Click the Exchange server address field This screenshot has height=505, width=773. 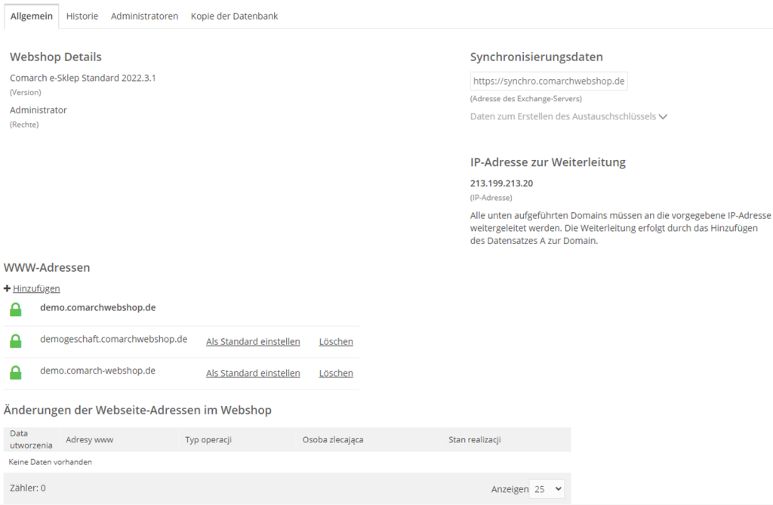click(549, 81)
